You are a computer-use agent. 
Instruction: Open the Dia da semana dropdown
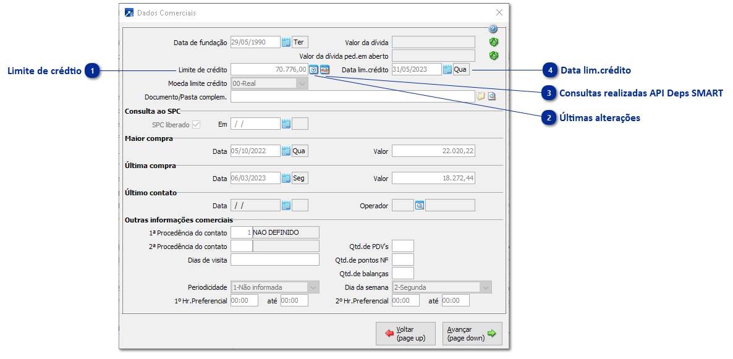pos(486,287)
